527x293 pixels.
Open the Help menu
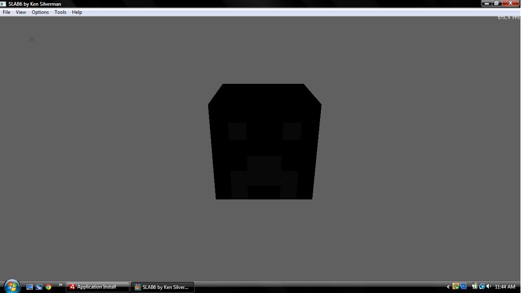point(77,12)
